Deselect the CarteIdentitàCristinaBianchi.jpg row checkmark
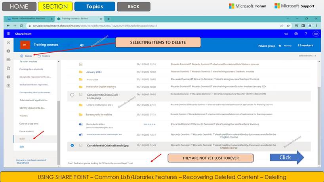The height and width of the screenshot is (182, 324). 72,145
